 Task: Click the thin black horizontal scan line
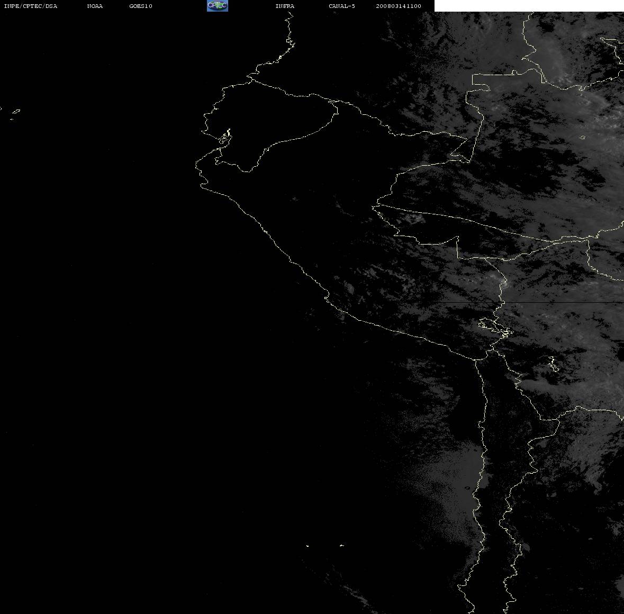(x=529, y=303)
